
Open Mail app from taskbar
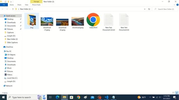[93, 97]
